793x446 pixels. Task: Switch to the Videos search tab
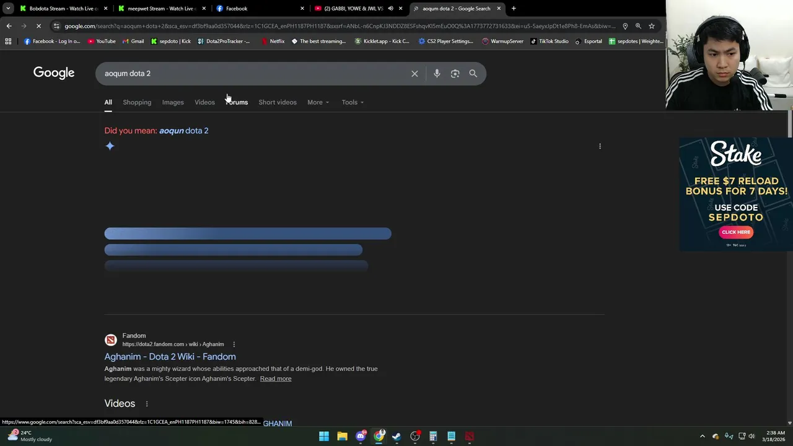(x=204, y=102)
